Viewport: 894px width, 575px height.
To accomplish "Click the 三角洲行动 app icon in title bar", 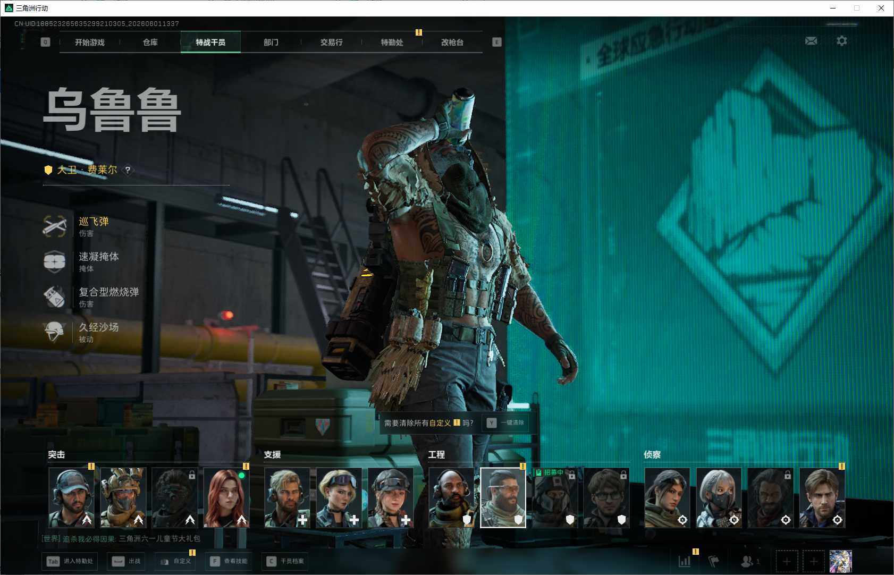I will pos(9,8).
